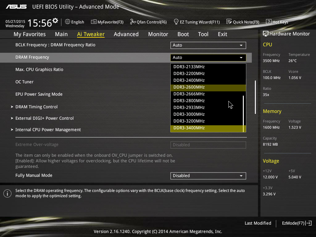Click the Vcore 1.056 V value
Screen dimensions: 316x237
click(x=295, y=77)
